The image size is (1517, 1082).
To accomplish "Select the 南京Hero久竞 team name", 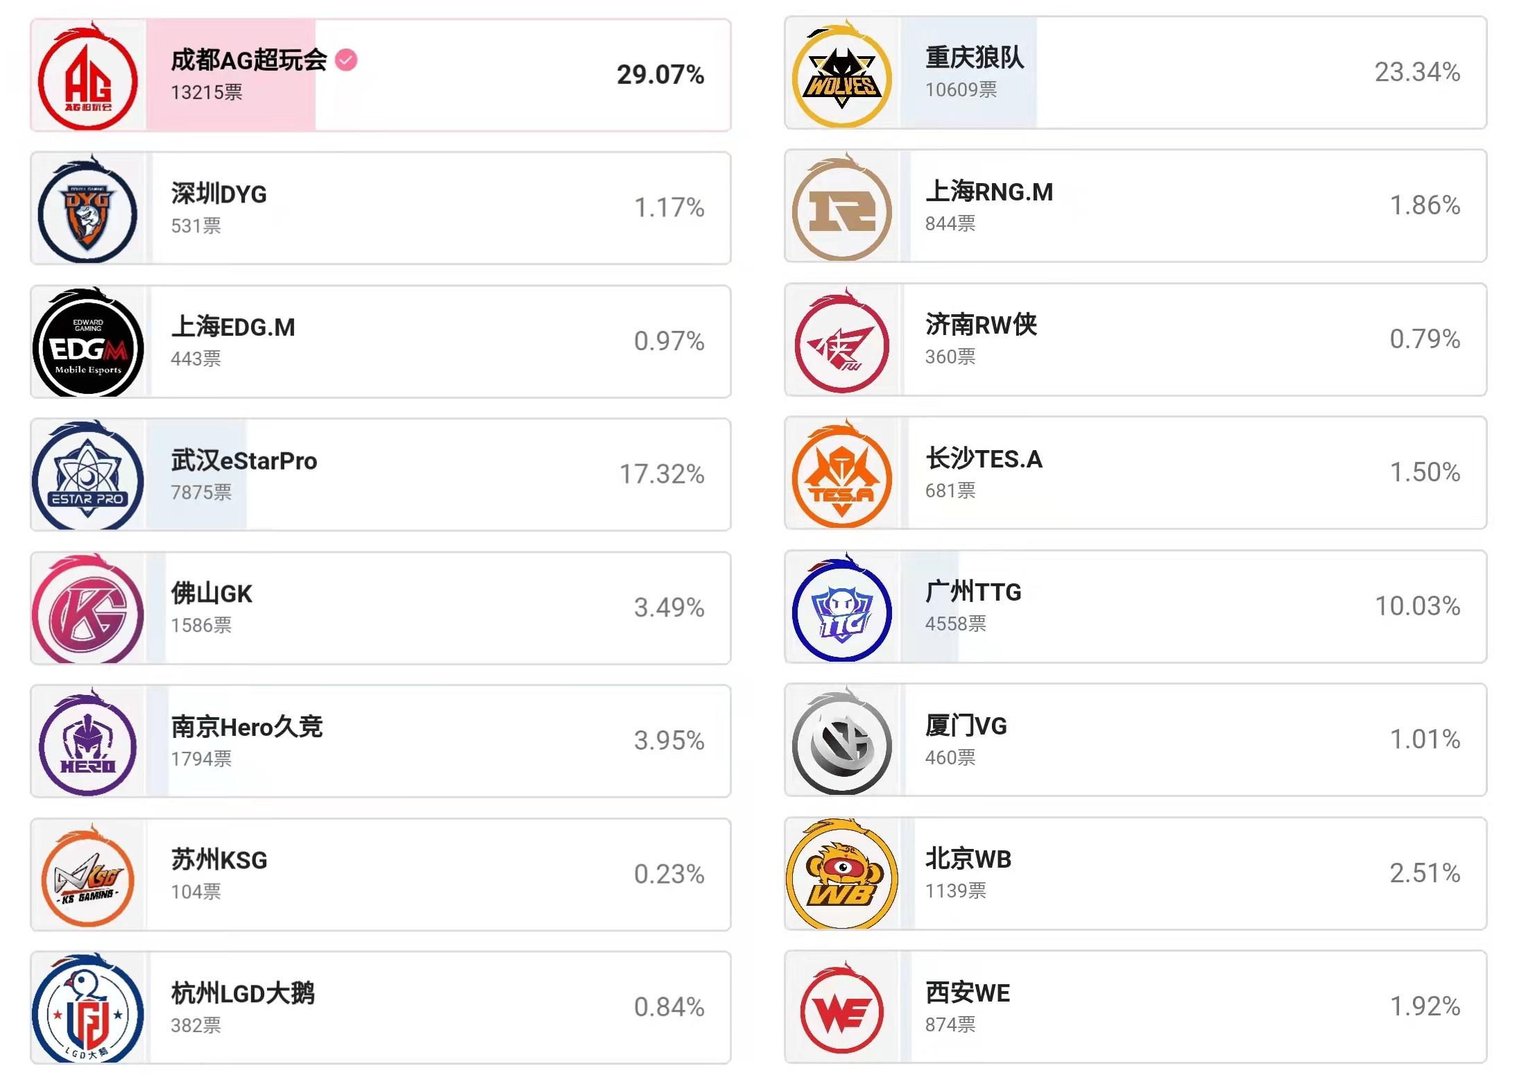I will (x=247, y=727).
